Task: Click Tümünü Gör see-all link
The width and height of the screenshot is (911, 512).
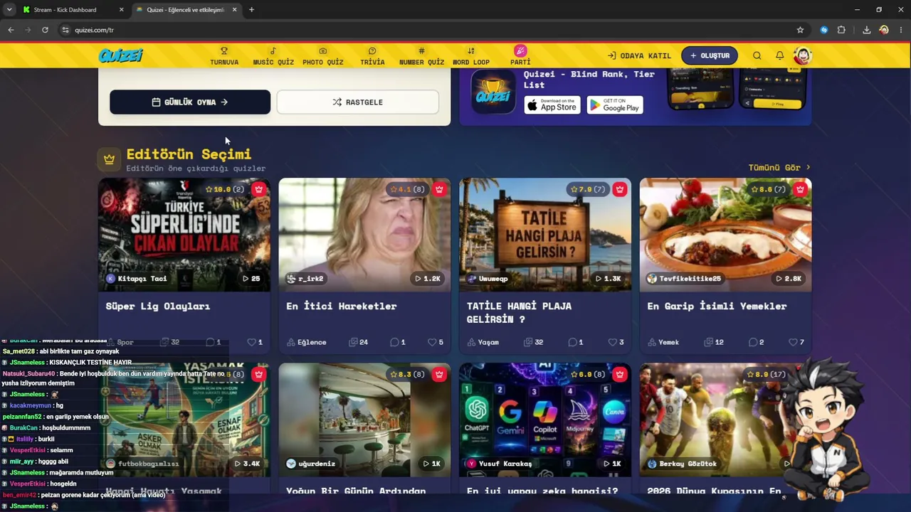Action: pos(779,167)
